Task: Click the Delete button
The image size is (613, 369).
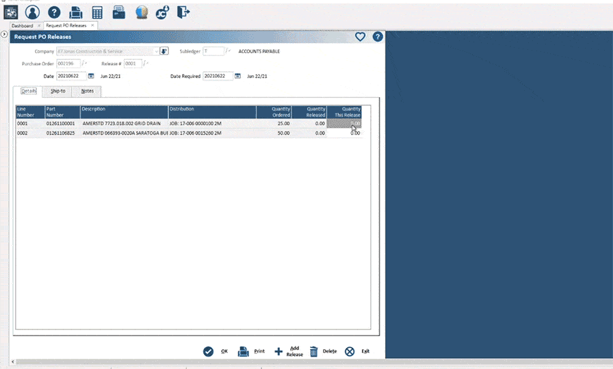Action: 323,351
